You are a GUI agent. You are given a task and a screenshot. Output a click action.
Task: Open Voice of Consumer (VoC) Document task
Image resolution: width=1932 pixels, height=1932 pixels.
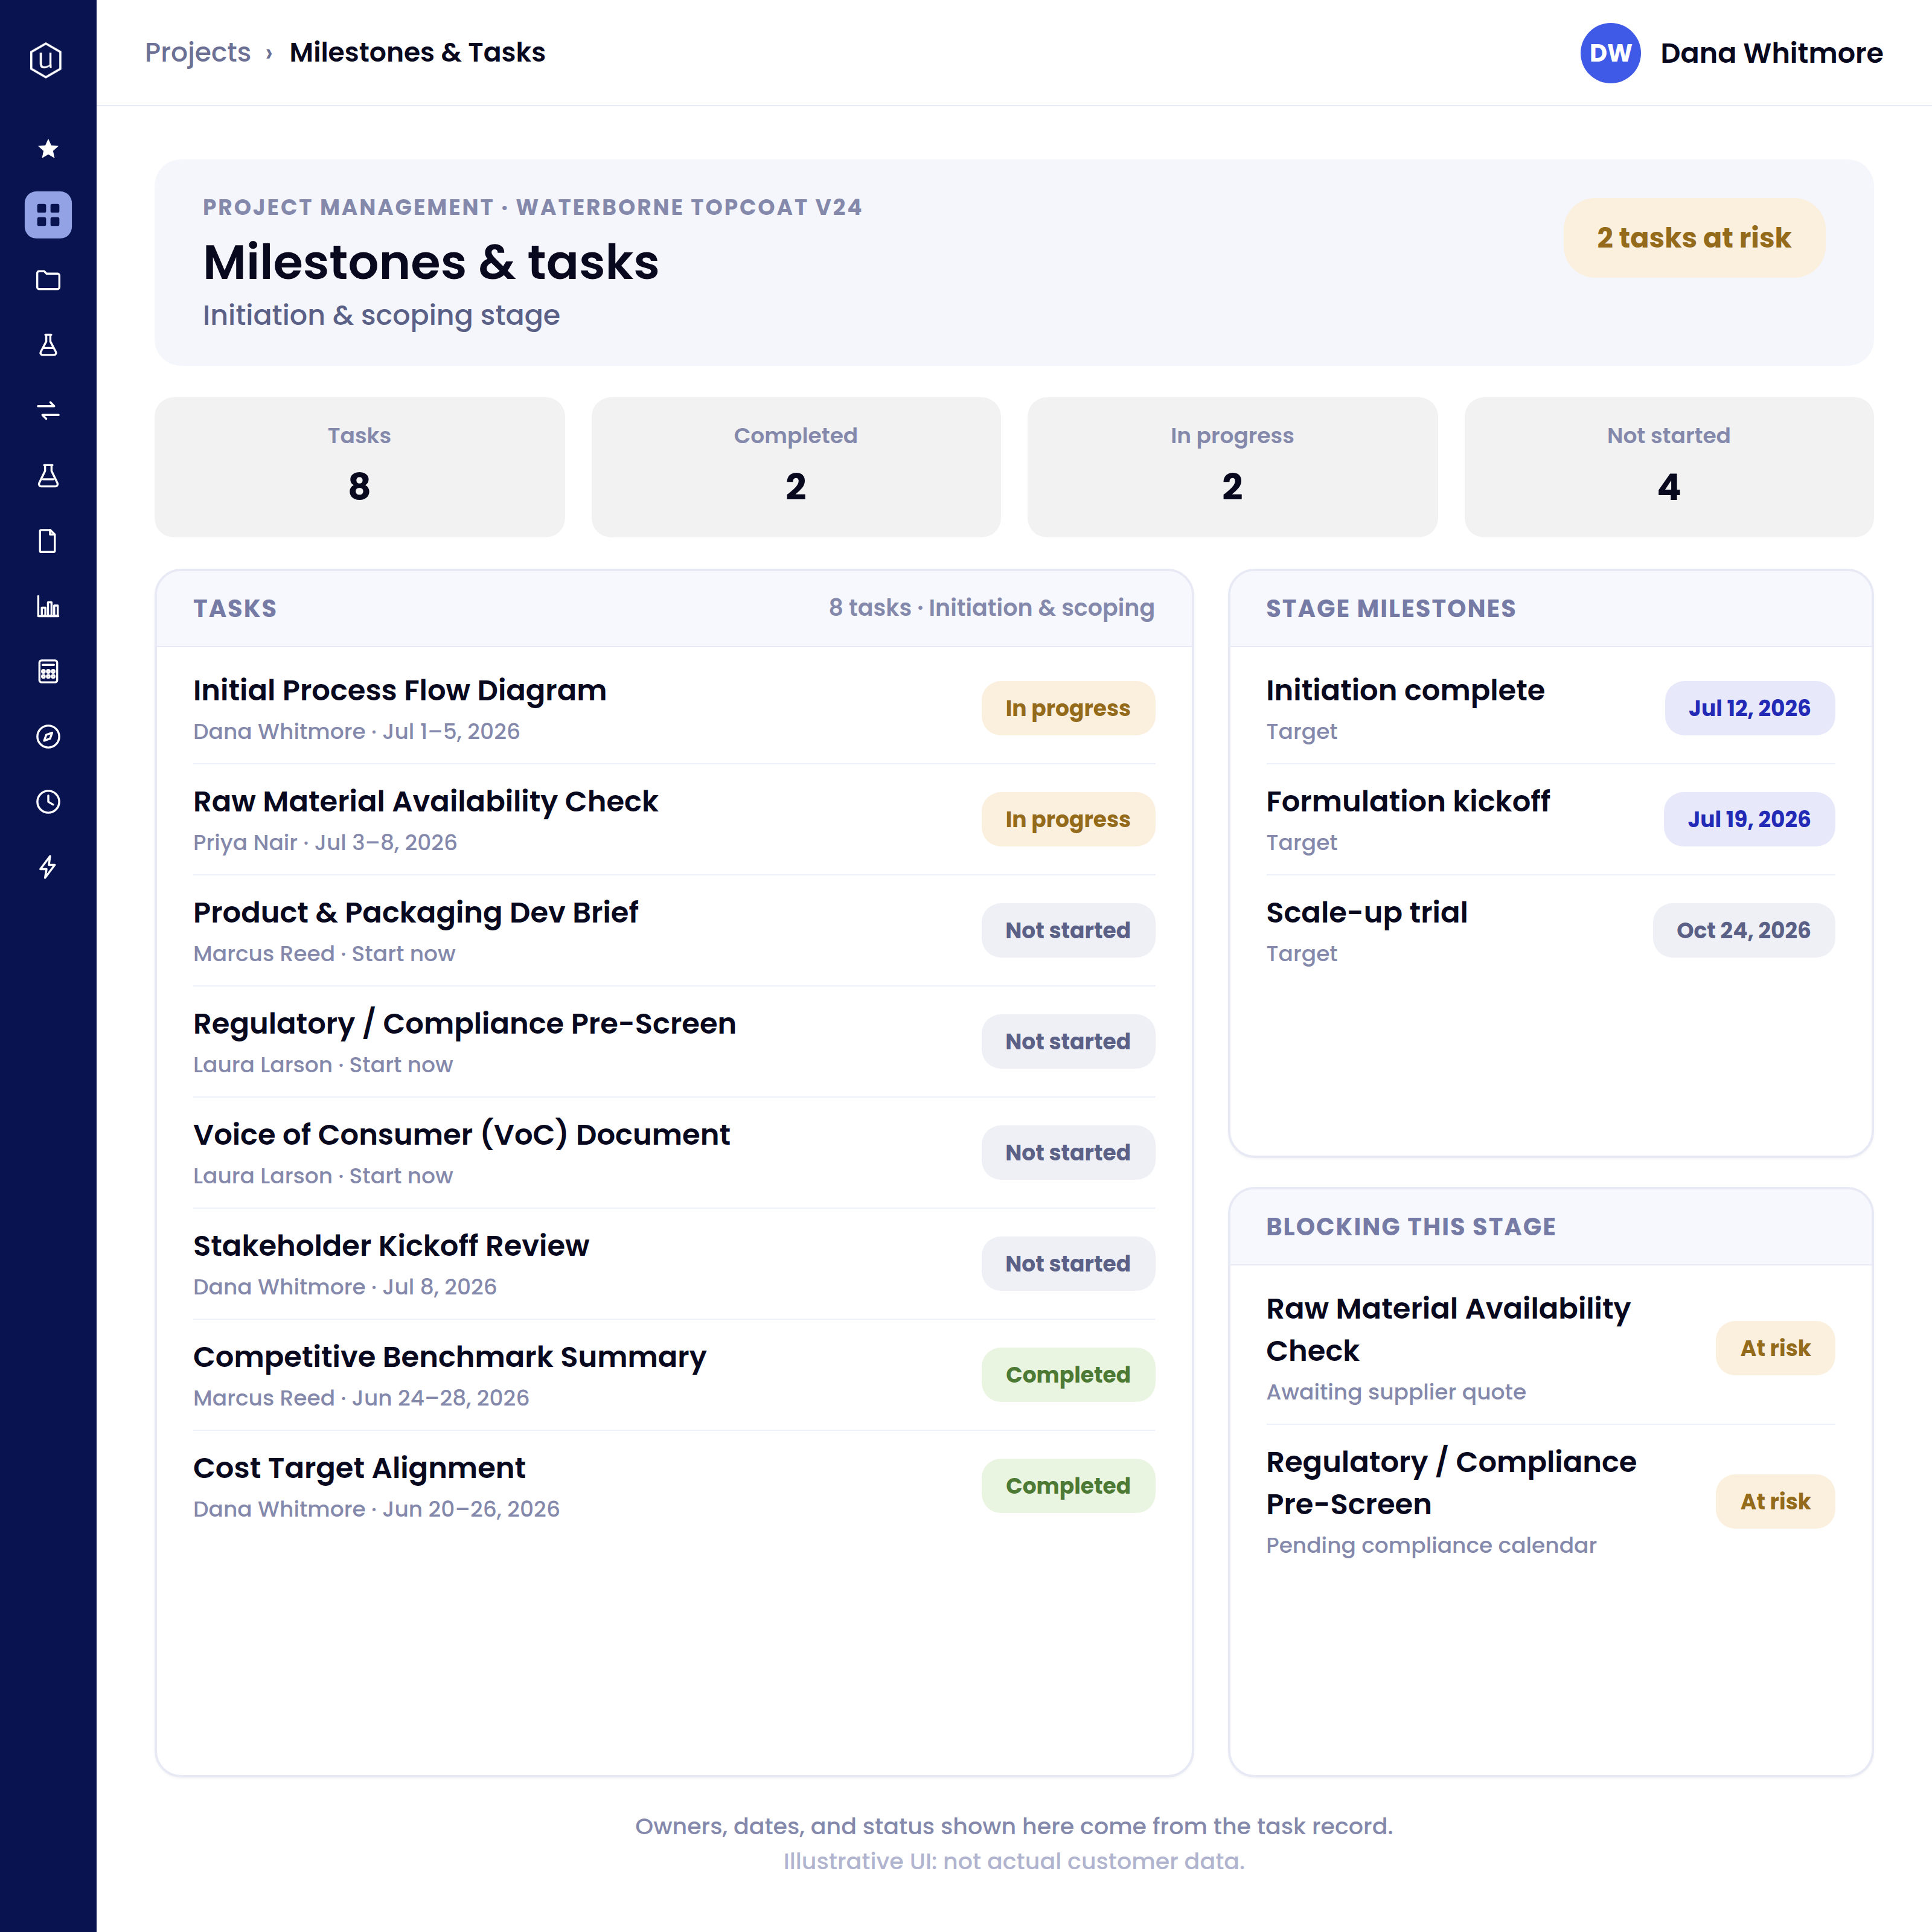click(674, 1153)
